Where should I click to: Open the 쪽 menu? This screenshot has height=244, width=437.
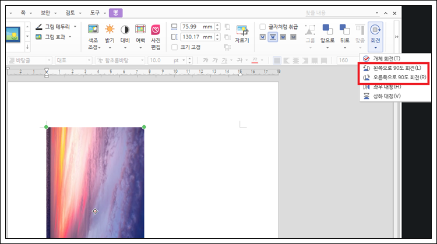point(26,13)
